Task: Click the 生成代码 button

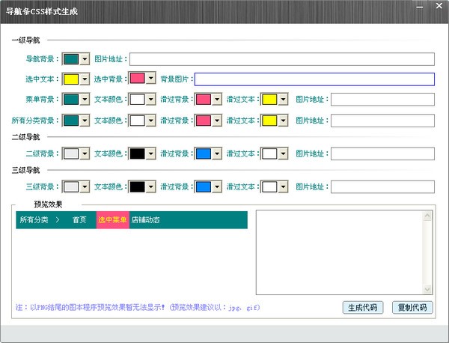Action: point(363,308)
